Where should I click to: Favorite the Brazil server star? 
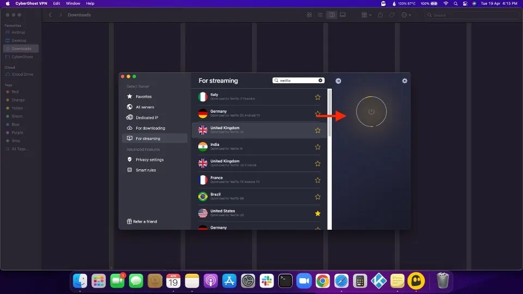[318, 197]
